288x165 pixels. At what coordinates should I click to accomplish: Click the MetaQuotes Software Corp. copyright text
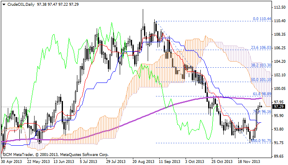coord(85,155)
